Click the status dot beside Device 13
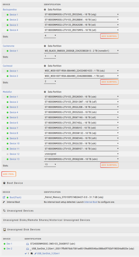This screenshot has width=139, height=257. click(8, 159)
